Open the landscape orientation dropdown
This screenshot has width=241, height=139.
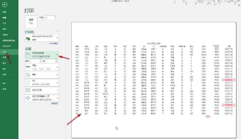tap(57, 75)
